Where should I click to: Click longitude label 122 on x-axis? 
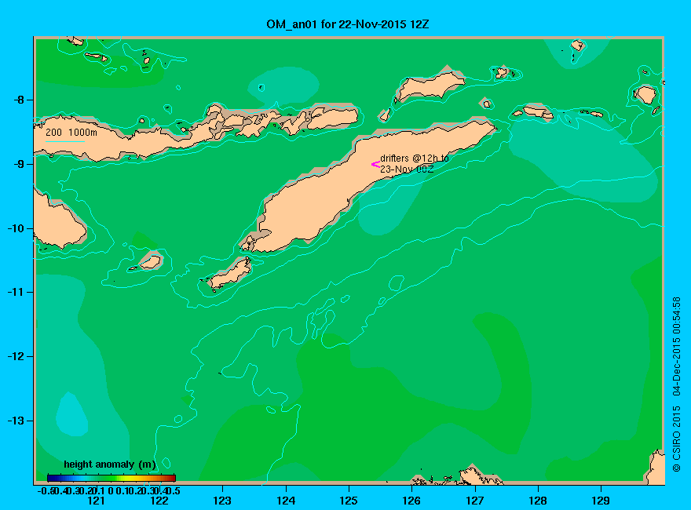pyautogui.click(x=159, y=501)
